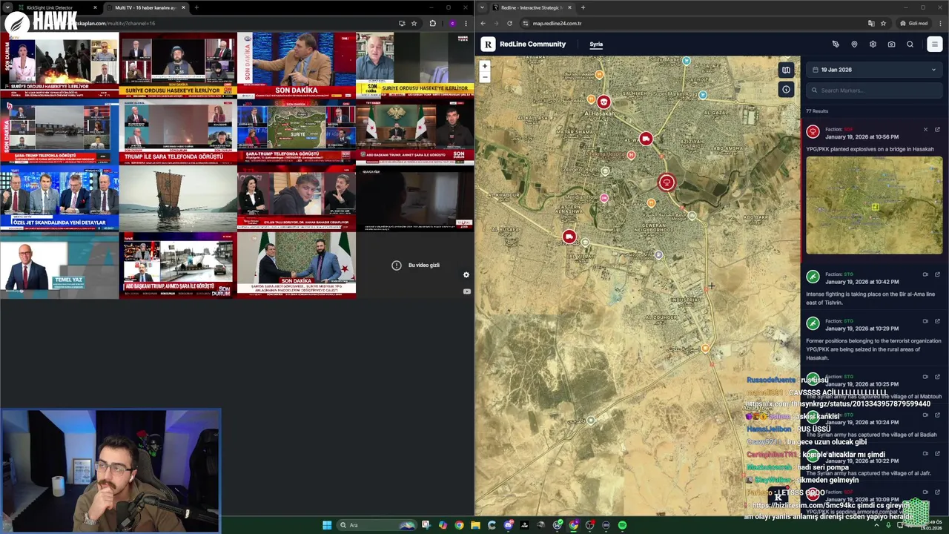Open a new tab in the RedLine browser window
The height and width of the screenshot is (534, 949).
click(583, 7)
